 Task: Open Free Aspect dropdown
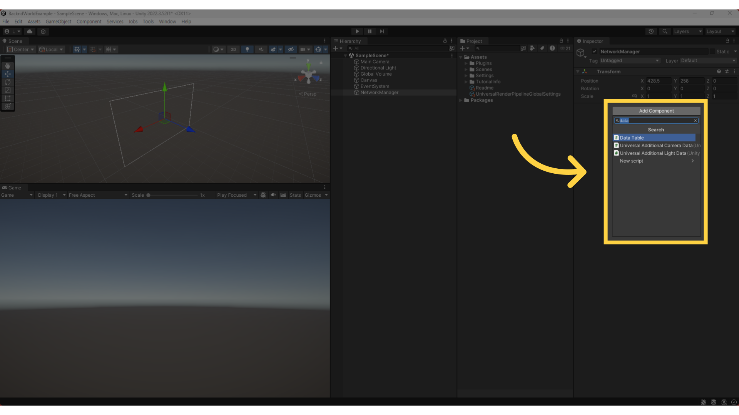pos(98,195)
